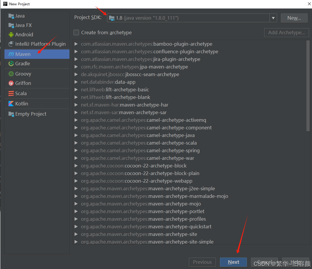Image resolution: width=312 pixels, height=269 pixels.
Task: Highlight the camel-archetype-spring entry
Action: click(140, 150)
